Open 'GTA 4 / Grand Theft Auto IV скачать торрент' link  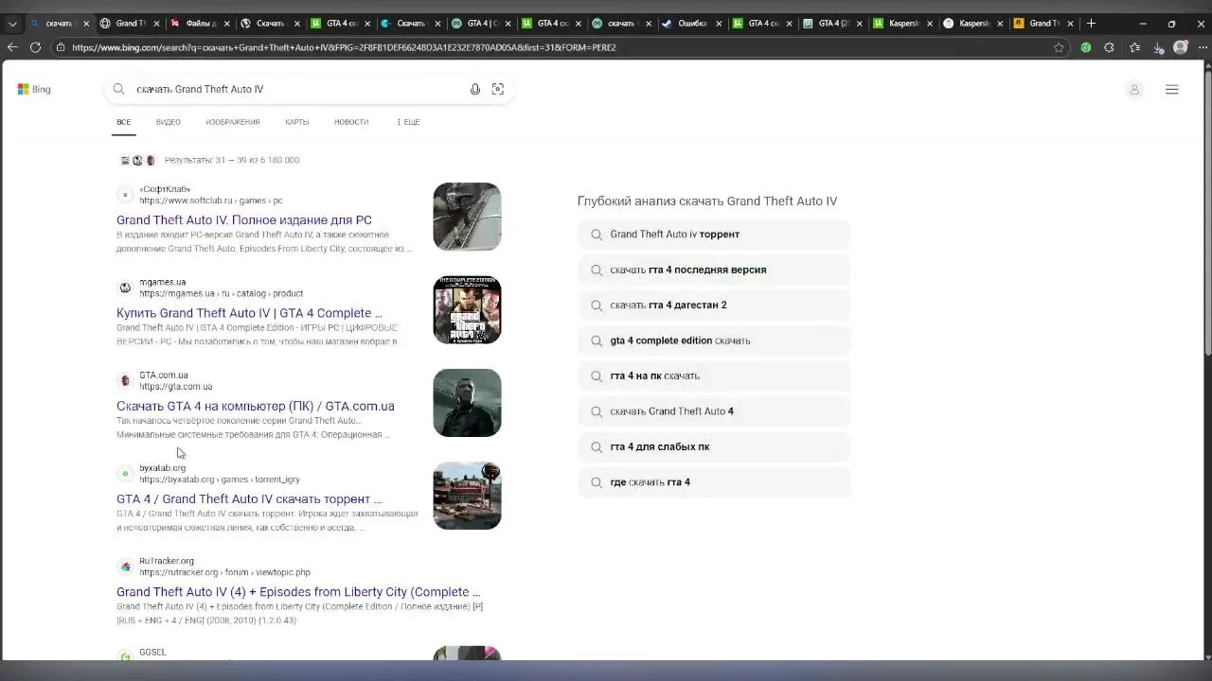249,499
